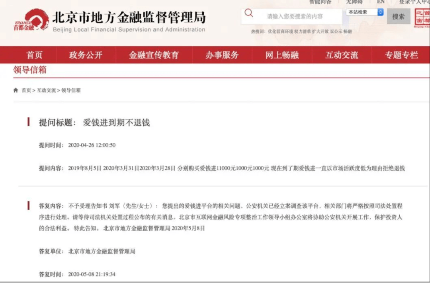Click the question time 2020-04-26 12:00:50
The width and height of the screenshot is (430, 283).
click(92, 145)
